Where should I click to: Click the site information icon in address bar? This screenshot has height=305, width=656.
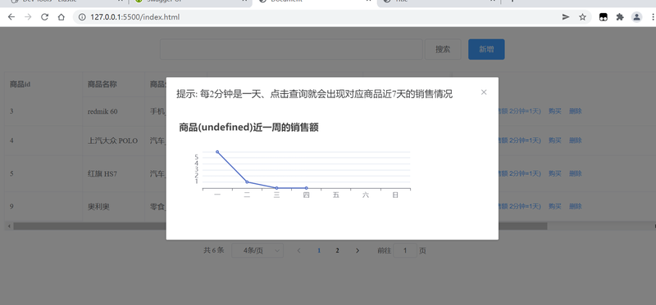[x=83, y=17]
